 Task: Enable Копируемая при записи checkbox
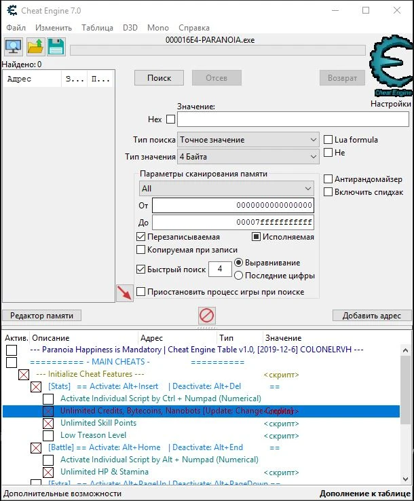point(140,250)
